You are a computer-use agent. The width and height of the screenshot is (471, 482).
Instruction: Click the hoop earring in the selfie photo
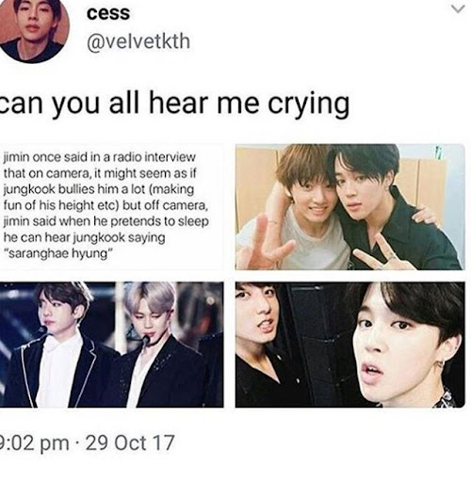pos(440,364)
